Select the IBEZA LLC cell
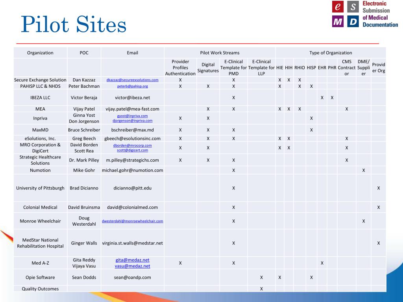403x302 pixels. tap(40, 98)
